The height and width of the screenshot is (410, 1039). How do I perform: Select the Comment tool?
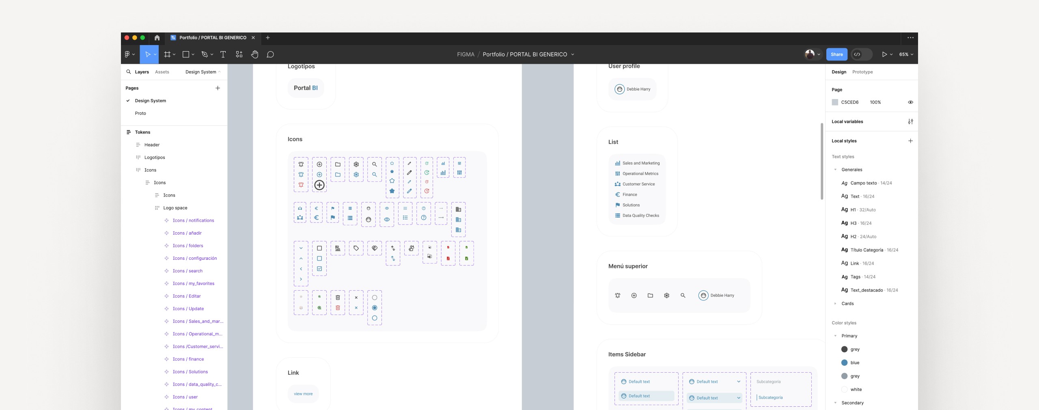[270, 54]
